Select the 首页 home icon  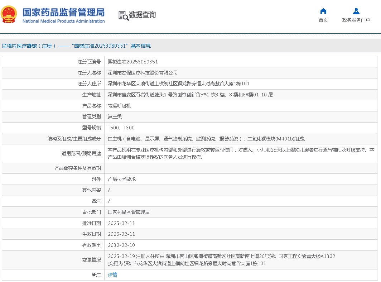tap(323, 11)
